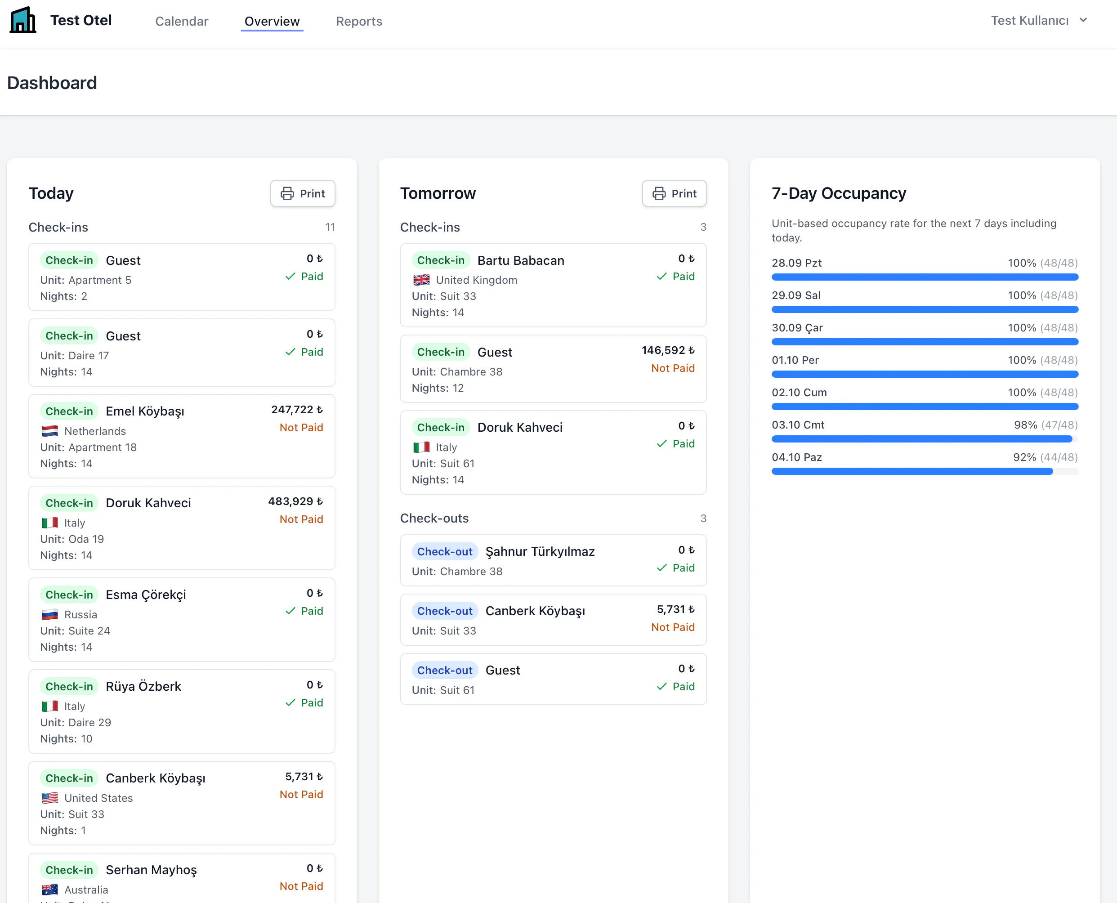This screenshot has width=1117, height=903.
Task: Click the 92% (44/48) occupancy value
Action: click(1045, 458)
